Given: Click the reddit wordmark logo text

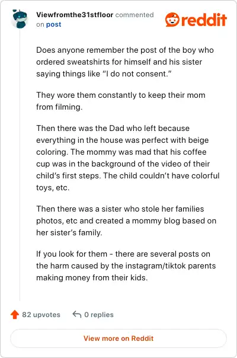Looking at the screenshot, I should tap(204, 20).
